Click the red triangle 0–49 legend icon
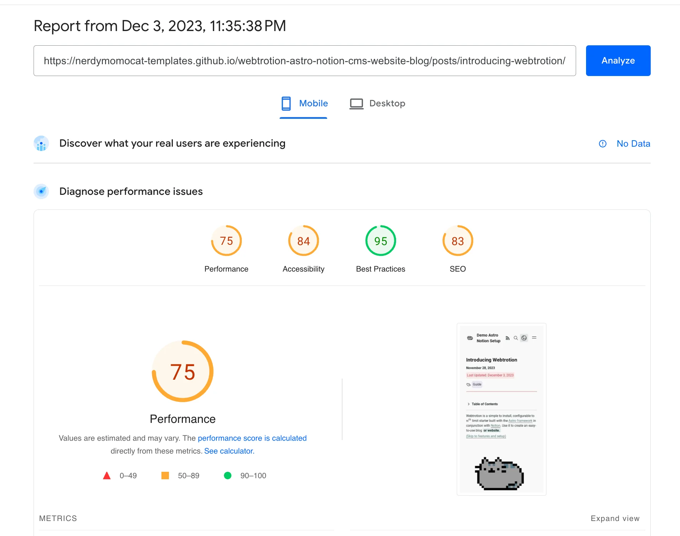 pos(106,476)
